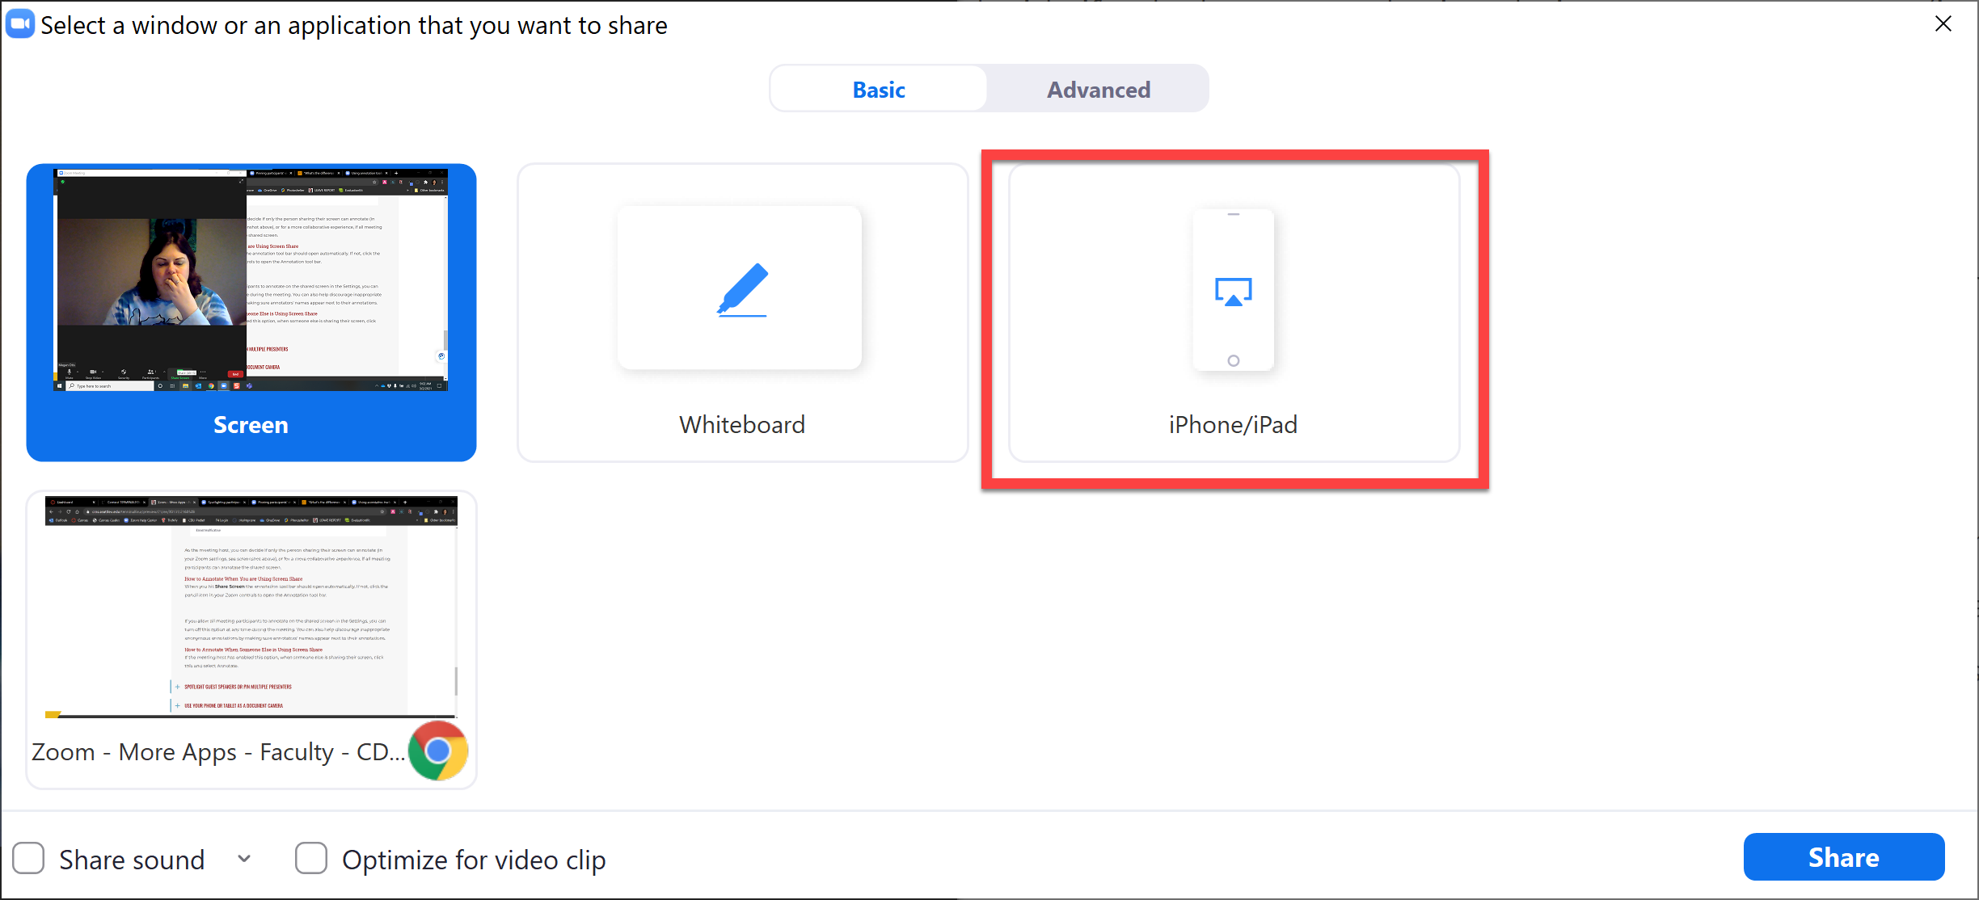Click the Chrome logo on the browser thumbnail
The width and height of the screenshot is (1979, 900).
click(x=437, y=751)
